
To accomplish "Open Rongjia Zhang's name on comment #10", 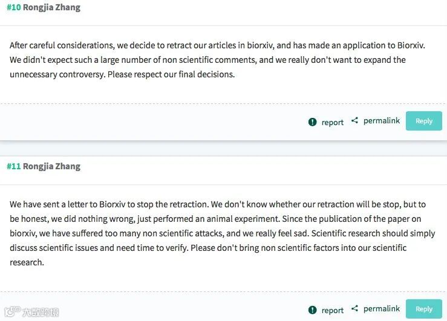I will pos(51,8).
